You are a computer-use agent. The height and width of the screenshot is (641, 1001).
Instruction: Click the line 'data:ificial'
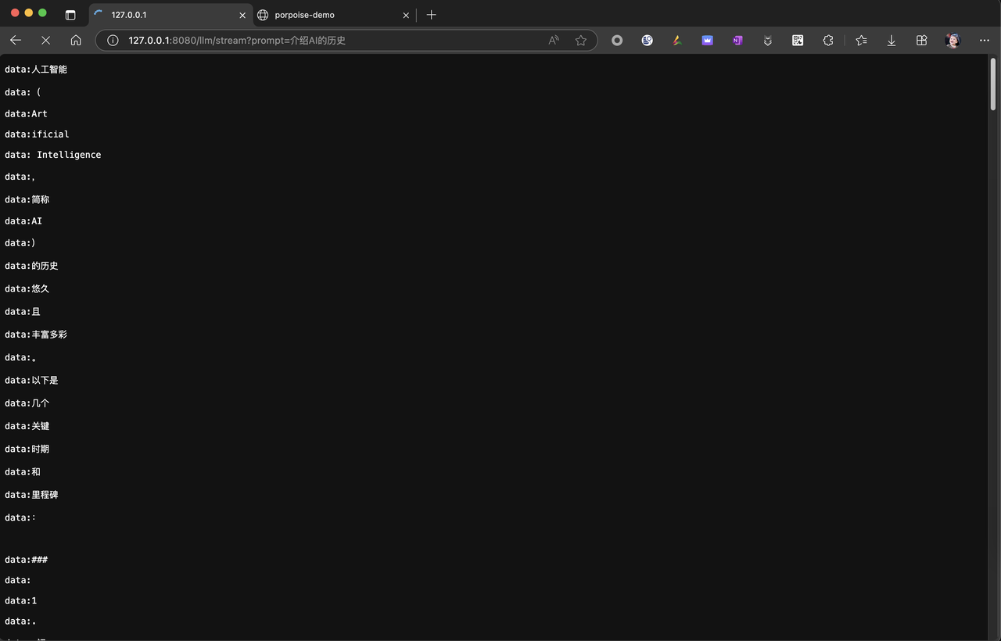[x=37, y=134]
